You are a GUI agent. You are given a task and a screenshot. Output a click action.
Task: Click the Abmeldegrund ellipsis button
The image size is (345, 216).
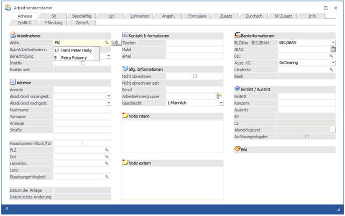[x=333, y=130]
